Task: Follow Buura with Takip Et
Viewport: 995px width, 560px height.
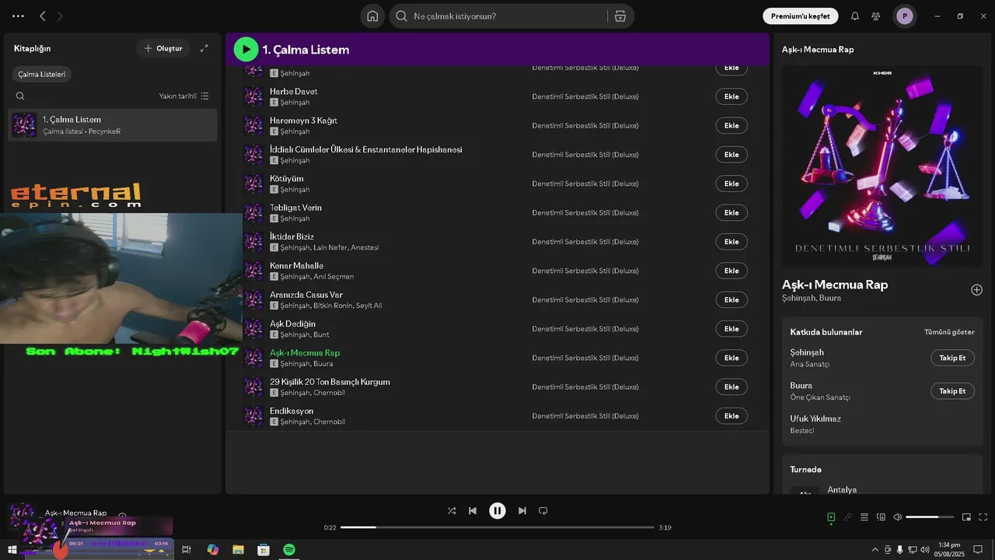Action: [x=952, y=391]
